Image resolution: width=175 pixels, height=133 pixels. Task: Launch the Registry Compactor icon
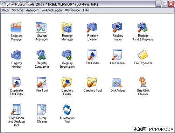[x=41, y=55]
